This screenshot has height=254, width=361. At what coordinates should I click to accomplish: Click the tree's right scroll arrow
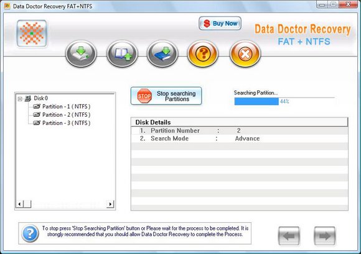point(110,204)
